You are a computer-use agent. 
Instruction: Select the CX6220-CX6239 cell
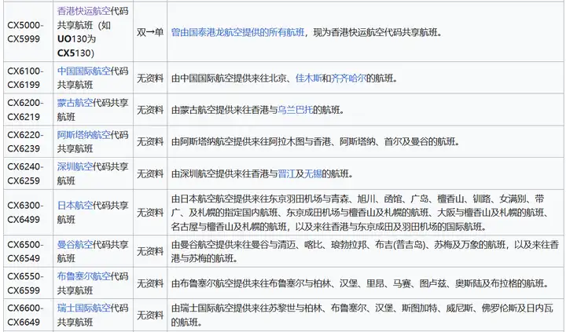[28, 141]
